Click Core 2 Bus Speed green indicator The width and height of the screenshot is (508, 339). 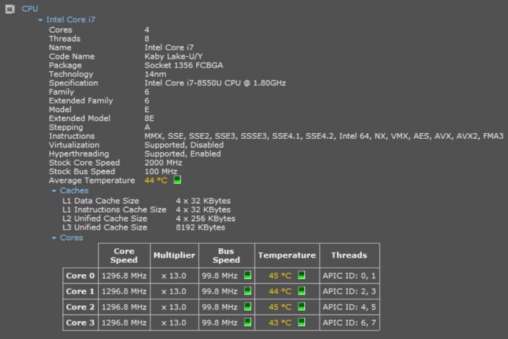coord(248,306)
